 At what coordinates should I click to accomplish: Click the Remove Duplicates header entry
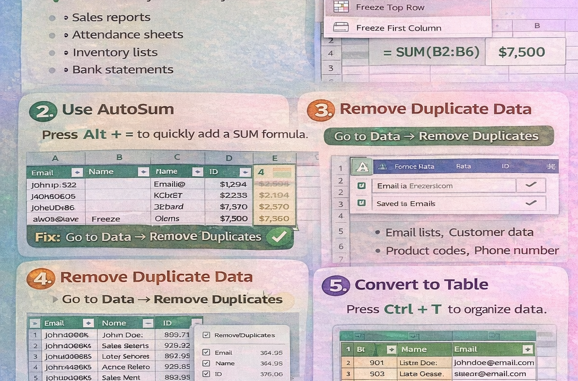244,334
